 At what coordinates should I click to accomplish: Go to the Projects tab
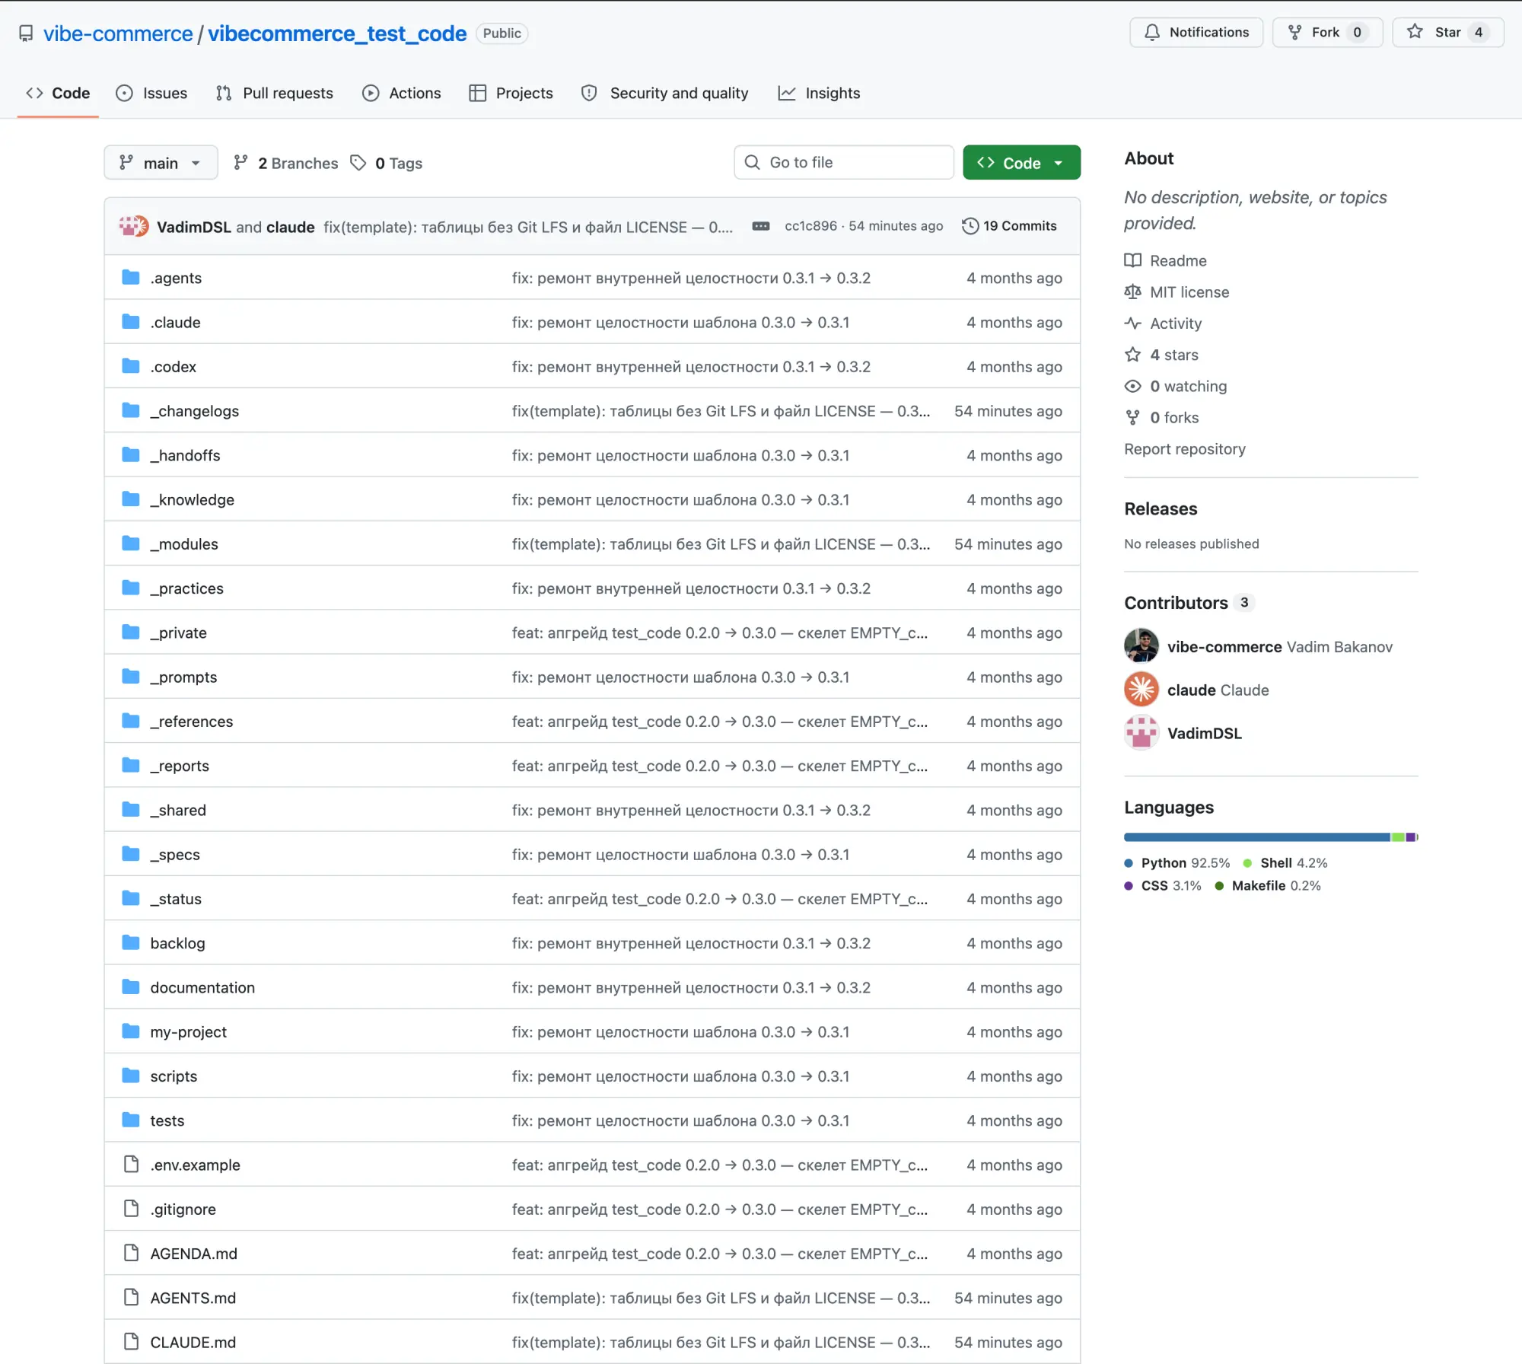[511, 93]
